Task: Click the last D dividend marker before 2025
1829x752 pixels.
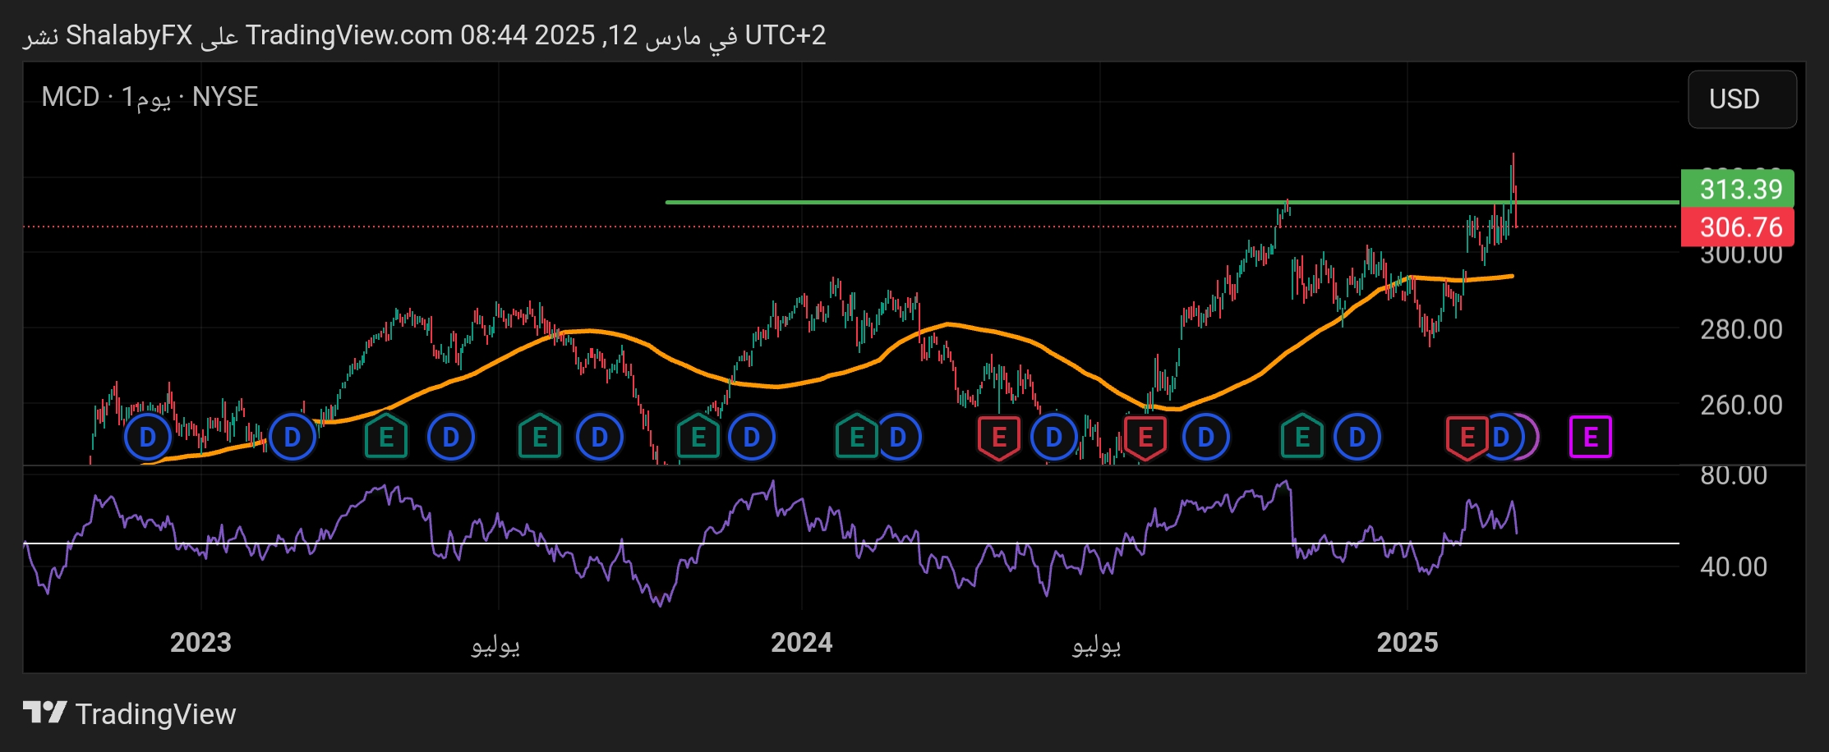Action: 1357,437
